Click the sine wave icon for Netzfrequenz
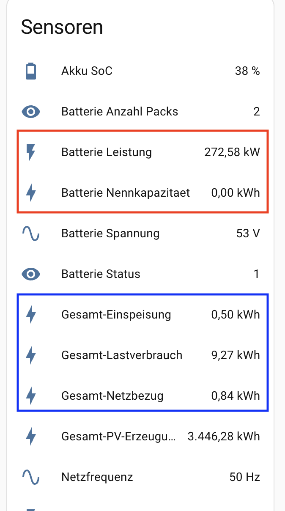Screen dimensions: 285x511 31,477
